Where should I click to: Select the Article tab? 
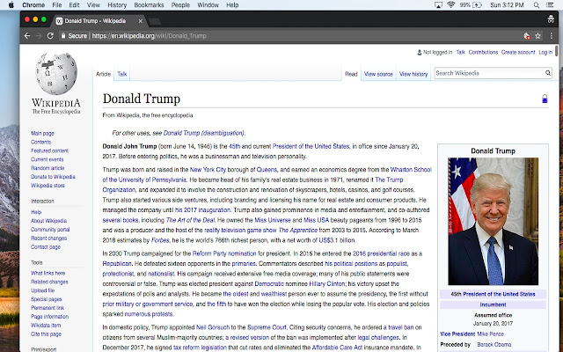pyautogui.click(x=104, y=74)
